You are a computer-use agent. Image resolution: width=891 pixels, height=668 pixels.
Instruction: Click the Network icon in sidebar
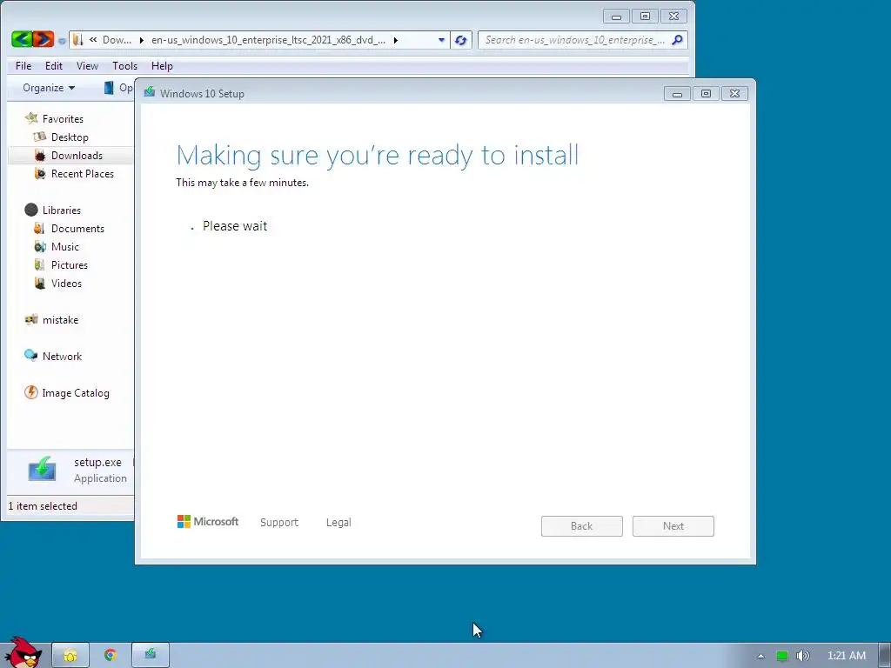tap(31, 356)
